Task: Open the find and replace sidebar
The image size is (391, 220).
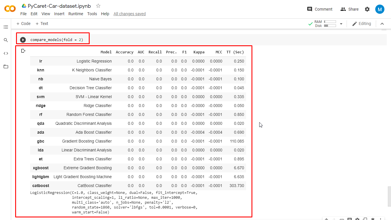Action: 6,40
